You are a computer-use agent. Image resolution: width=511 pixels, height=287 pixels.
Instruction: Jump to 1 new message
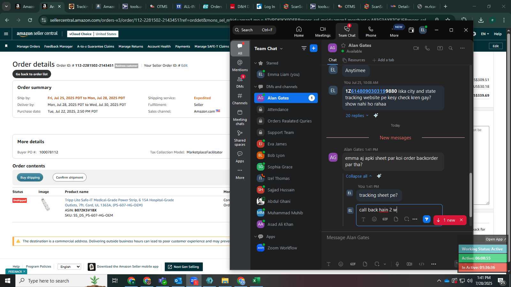(x=446, y=220)
